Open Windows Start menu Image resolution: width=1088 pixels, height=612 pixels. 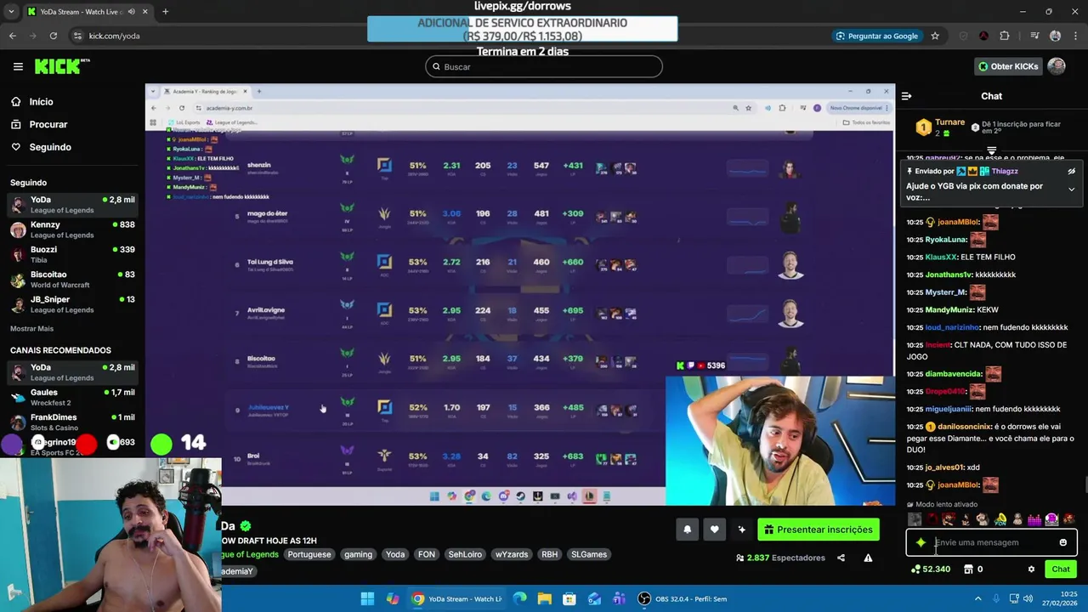367,598
